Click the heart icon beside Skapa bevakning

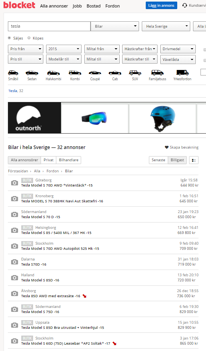point(167,147)
